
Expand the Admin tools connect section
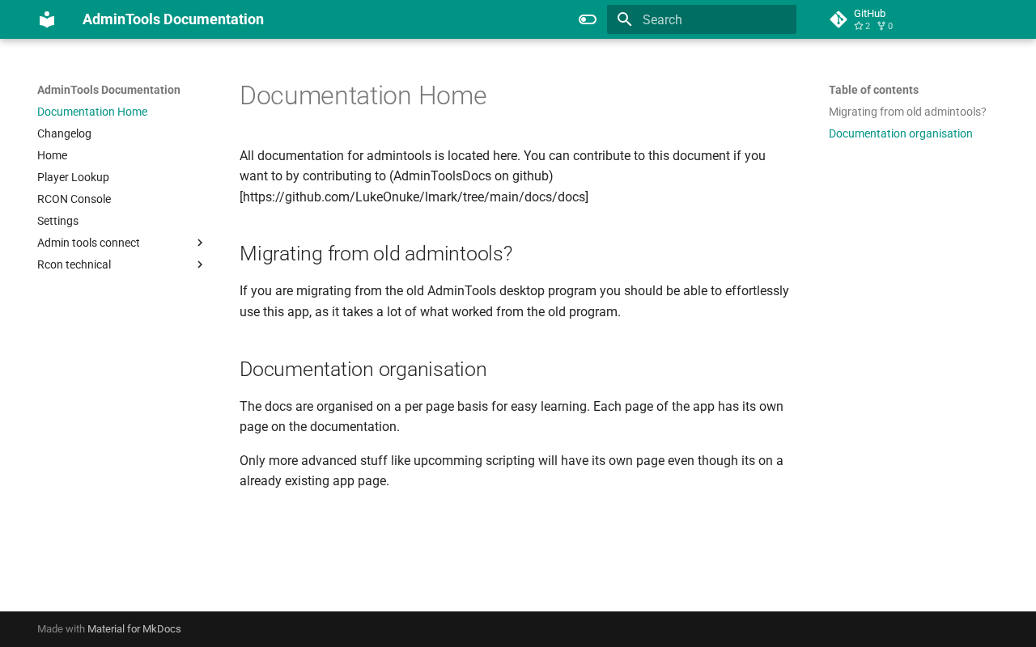pos(121,243)
